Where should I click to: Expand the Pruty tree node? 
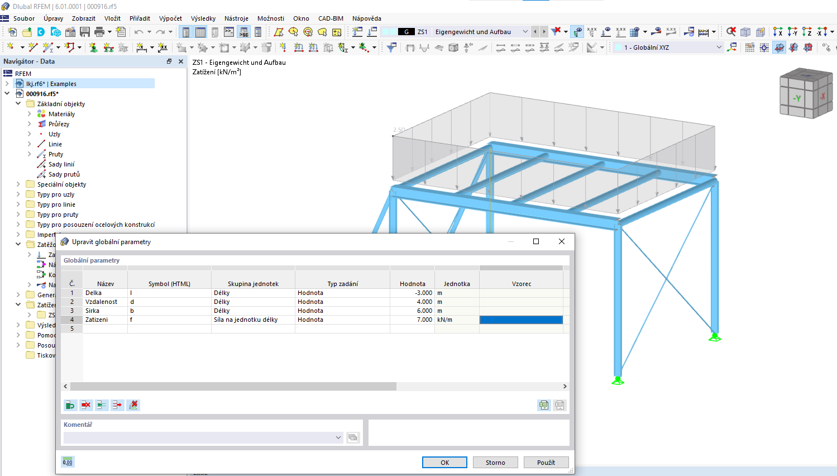29,154
